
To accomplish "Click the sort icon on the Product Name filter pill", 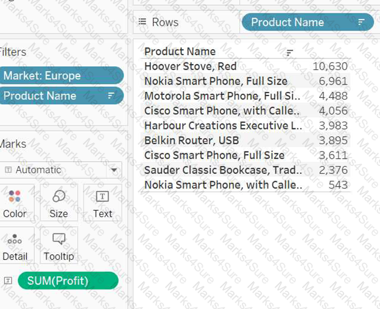I will pos(111,95).
